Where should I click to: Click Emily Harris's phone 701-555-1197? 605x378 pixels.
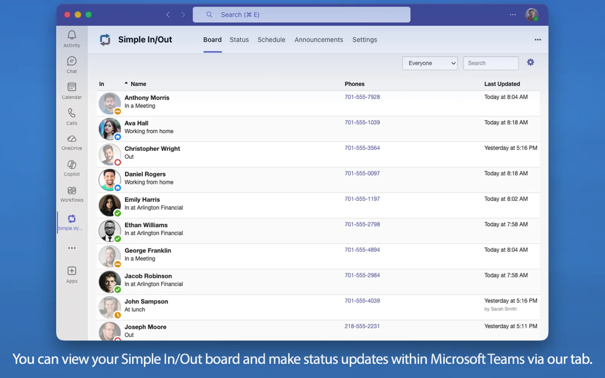pos(362,199)
